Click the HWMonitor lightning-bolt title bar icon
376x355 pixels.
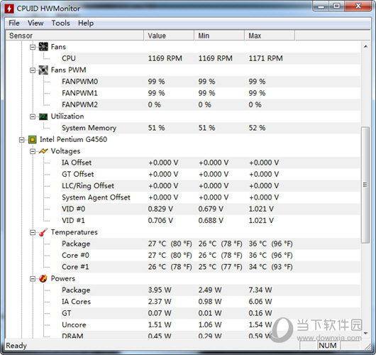(9, 9)
